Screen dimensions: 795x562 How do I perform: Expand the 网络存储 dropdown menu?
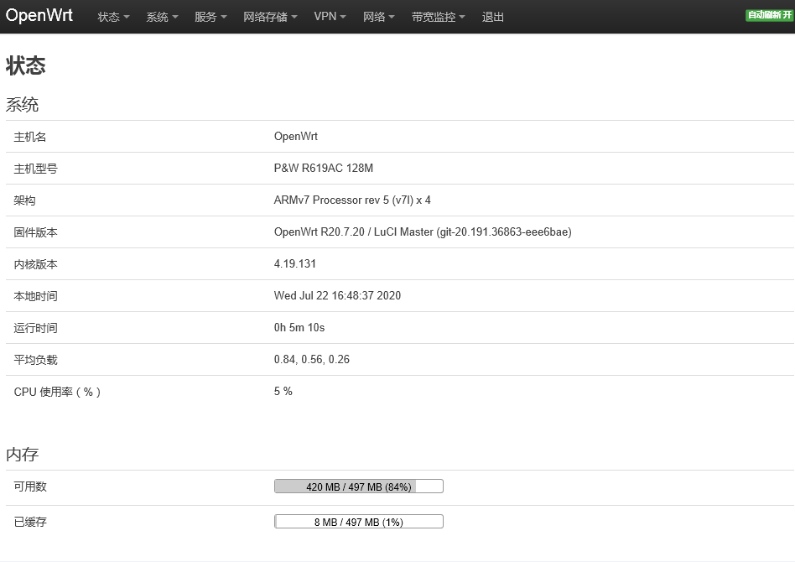(270, 17)
